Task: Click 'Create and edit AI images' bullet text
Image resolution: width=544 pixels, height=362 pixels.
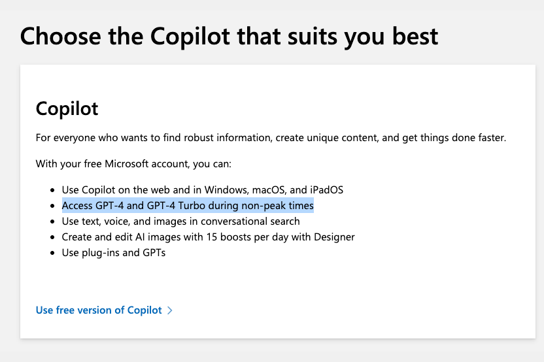Action: click(208, 237)
